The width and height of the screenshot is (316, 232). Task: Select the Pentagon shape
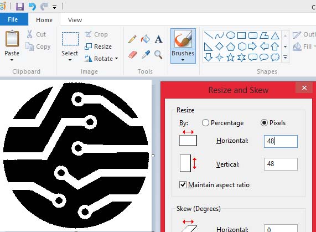231,47
